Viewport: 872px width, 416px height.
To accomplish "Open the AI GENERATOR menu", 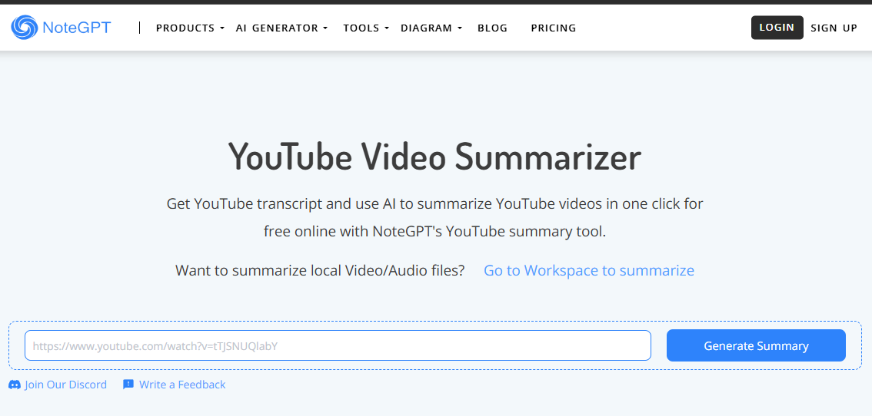I will pos(277,28).
